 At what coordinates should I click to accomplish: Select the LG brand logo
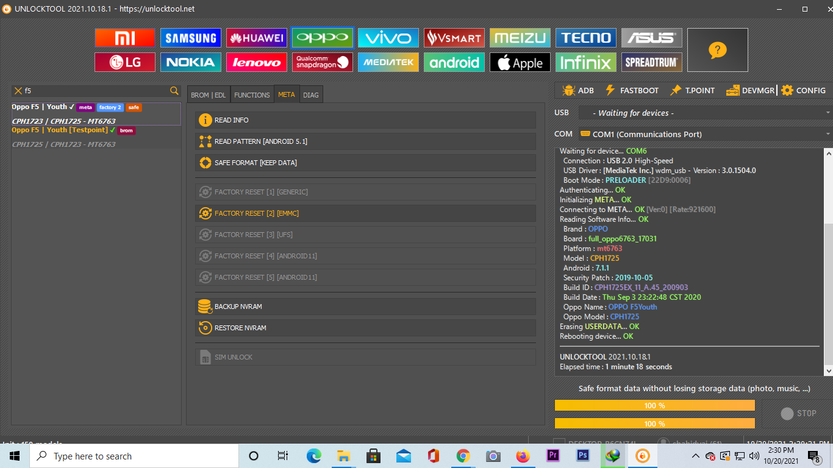coord(125,62)
